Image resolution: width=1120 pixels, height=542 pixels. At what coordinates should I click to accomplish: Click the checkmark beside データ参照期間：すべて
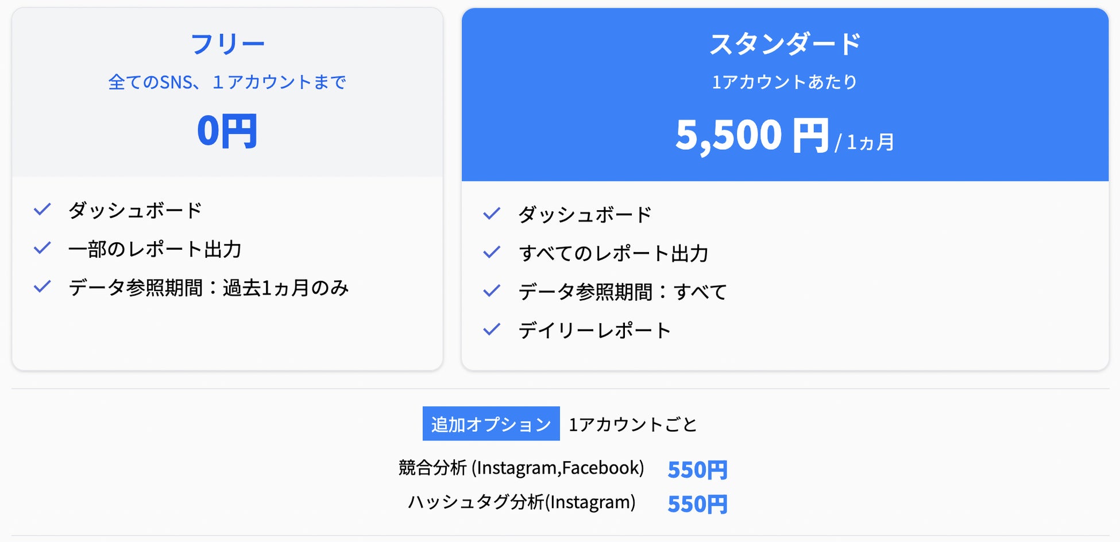point(492,291)
